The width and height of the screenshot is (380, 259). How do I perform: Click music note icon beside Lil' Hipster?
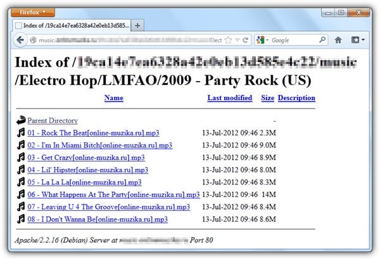point(21,170)
